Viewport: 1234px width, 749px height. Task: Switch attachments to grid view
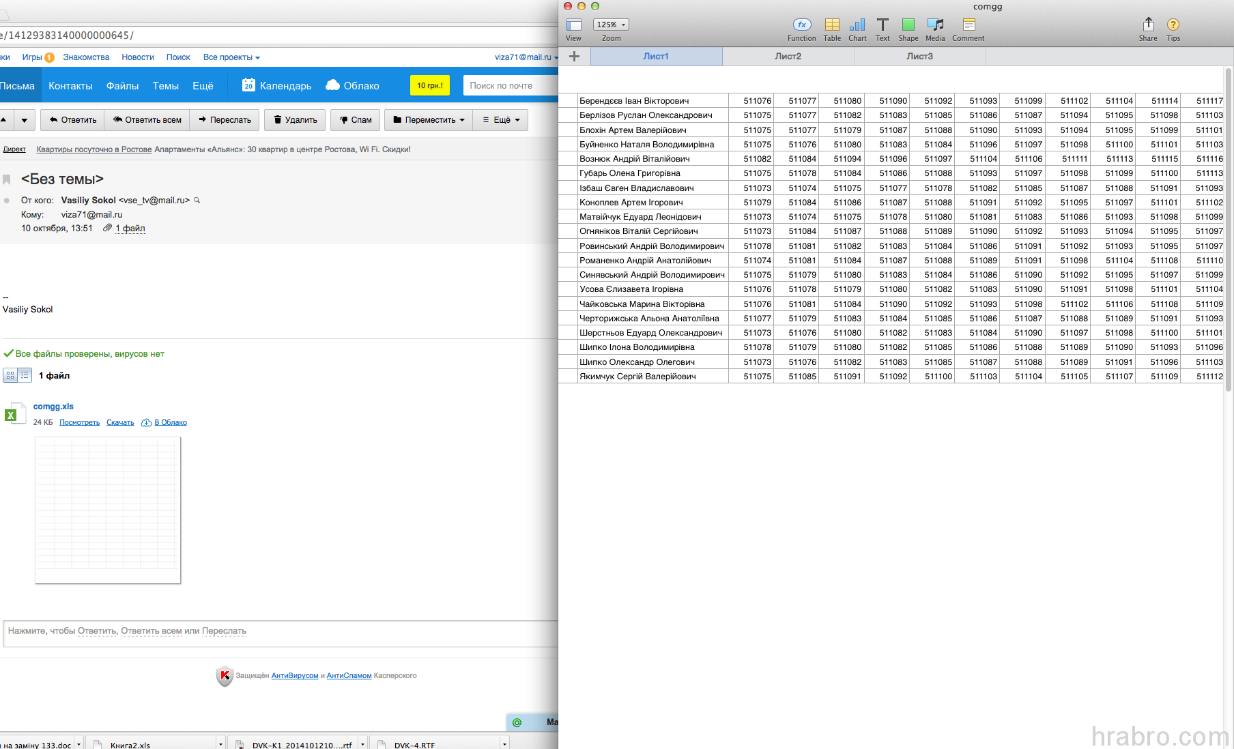[10, 375]
